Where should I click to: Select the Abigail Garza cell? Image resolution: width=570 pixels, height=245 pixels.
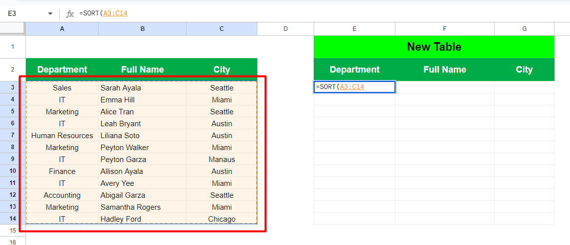click(x=143, y=195)
